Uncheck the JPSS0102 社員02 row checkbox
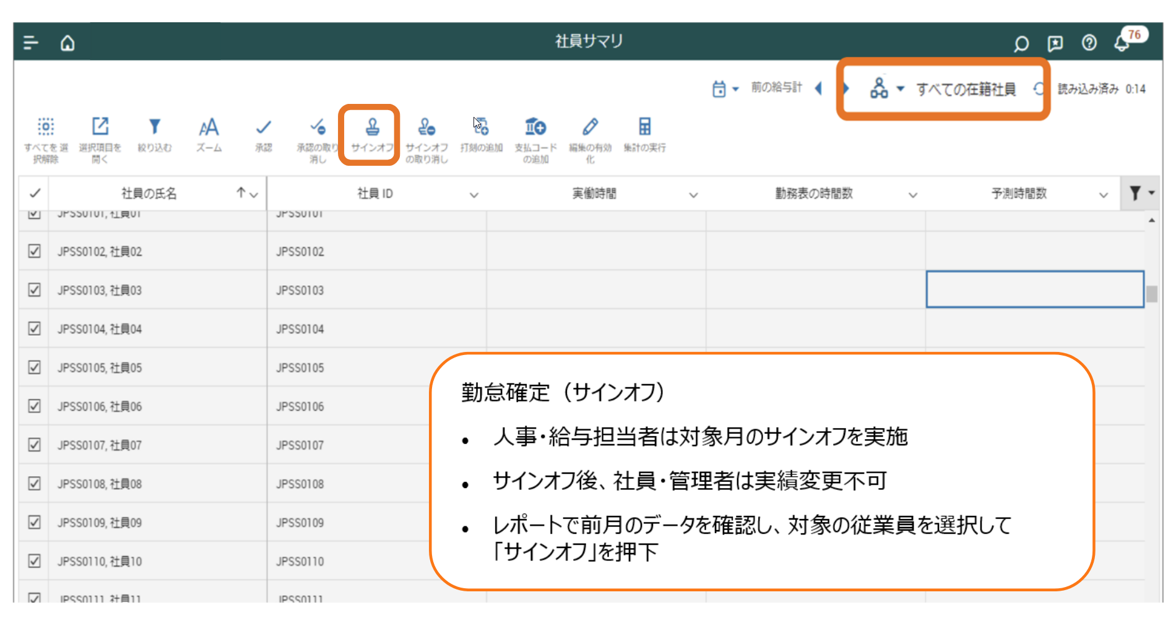The image size is (1176, 634). (x=35, y=251)
